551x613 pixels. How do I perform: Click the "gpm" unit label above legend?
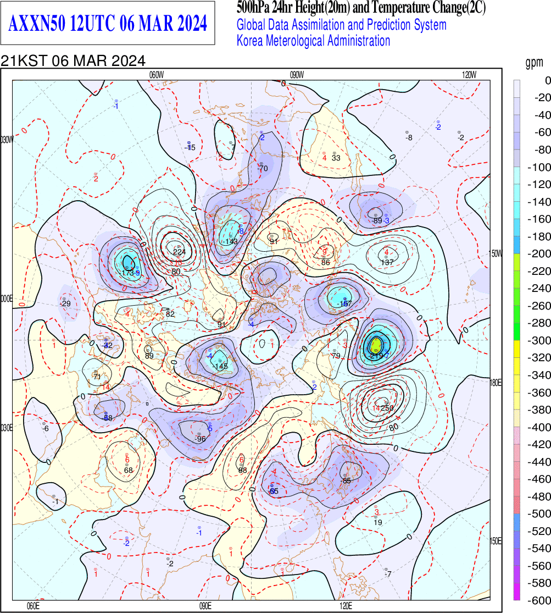point(534,62)
